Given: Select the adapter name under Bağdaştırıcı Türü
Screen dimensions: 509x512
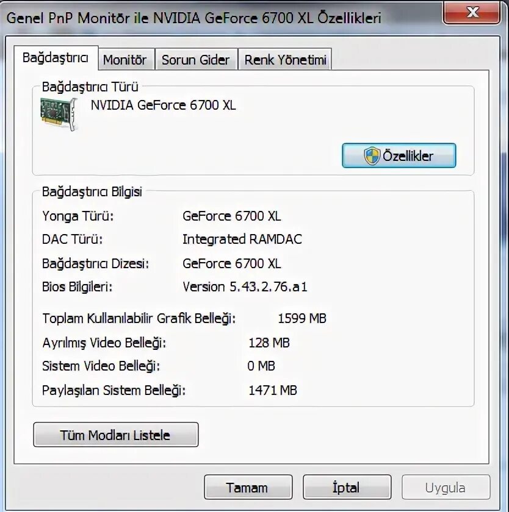Looking at the screenshot, I should [163, 105].
